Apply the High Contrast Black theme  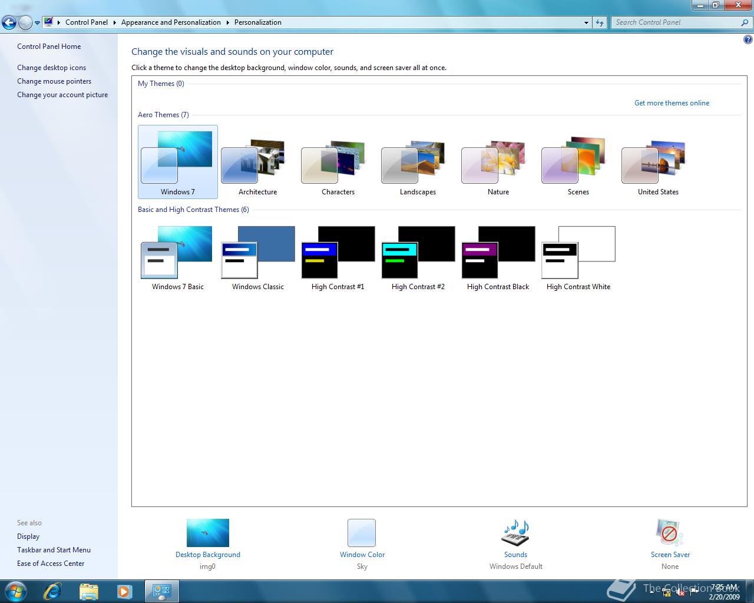click(x=498, y=257)
